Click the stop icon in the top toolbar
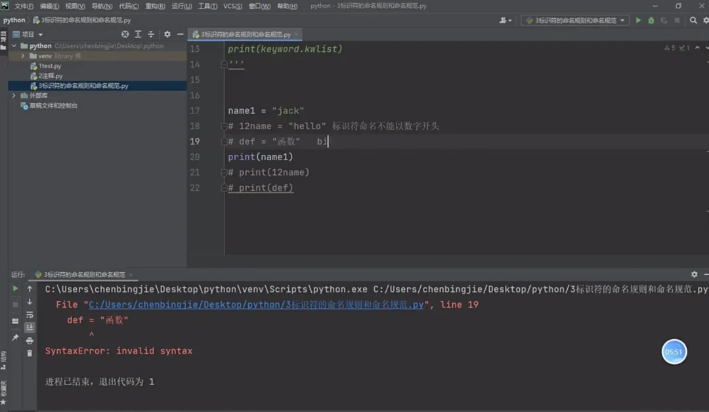 pyautogui.click(x=677, y=20)
